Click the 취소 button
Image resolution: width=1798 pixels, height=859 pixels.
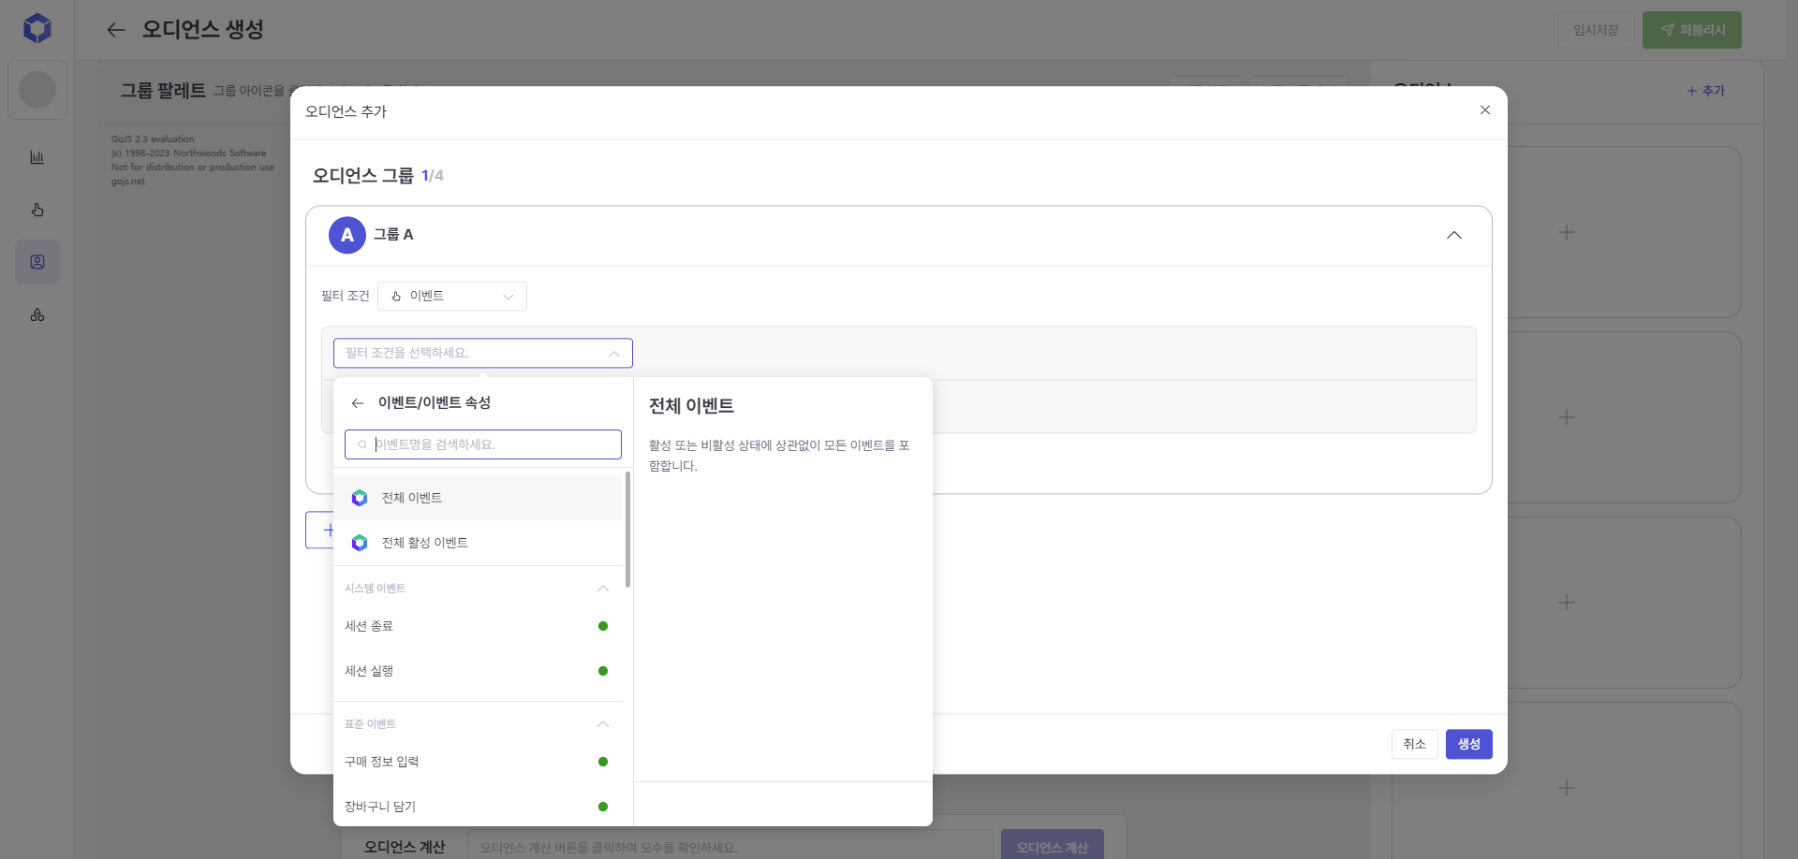1414,744
